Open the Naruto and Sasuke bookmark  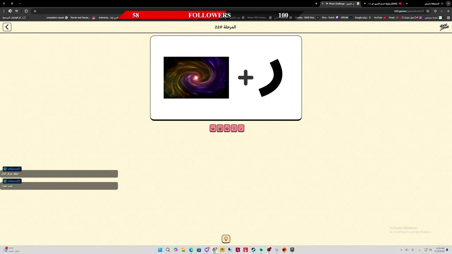tap(83, 17)
